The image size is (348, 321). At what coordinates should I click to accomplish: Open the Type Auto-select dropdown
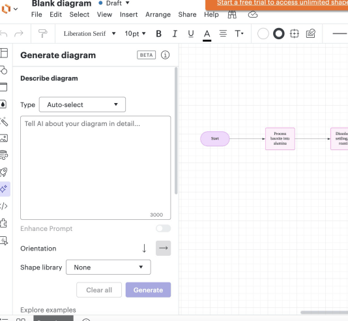pos(82,104)
